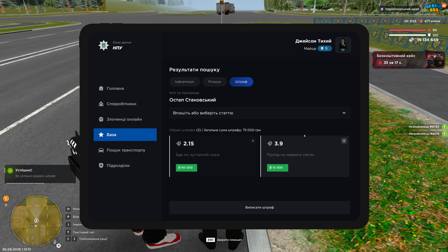Switch to the Розшук tab
Screen dimensions: 448x252
(215, 82)
